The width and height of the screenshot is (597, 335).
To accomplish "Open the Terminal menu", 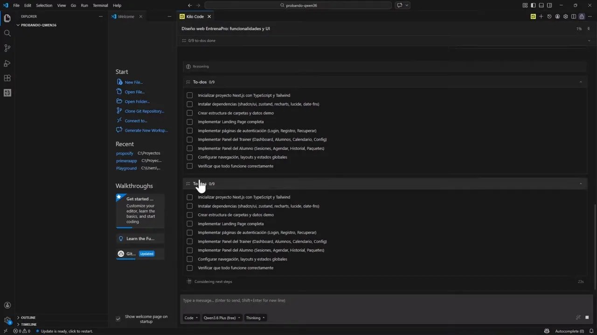I will [100, 5].
